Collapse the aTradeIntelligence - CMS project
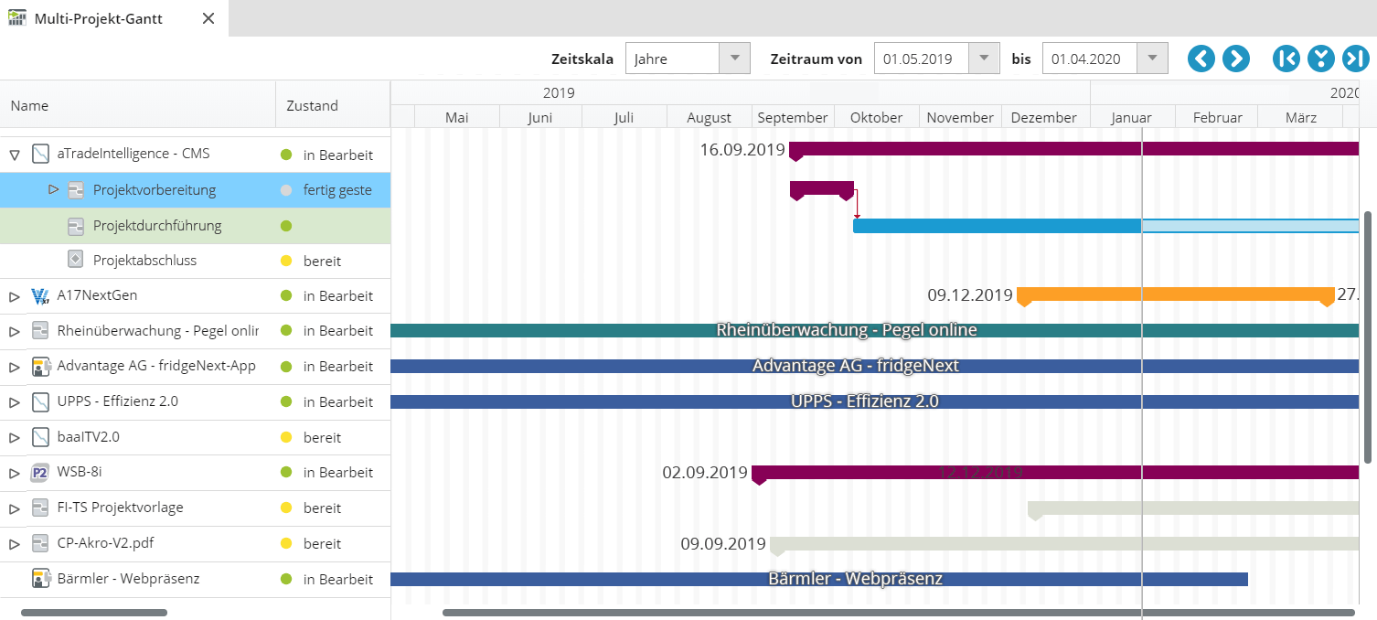The width and height of the screenshot is (1377, 620). tap(15, 155)
